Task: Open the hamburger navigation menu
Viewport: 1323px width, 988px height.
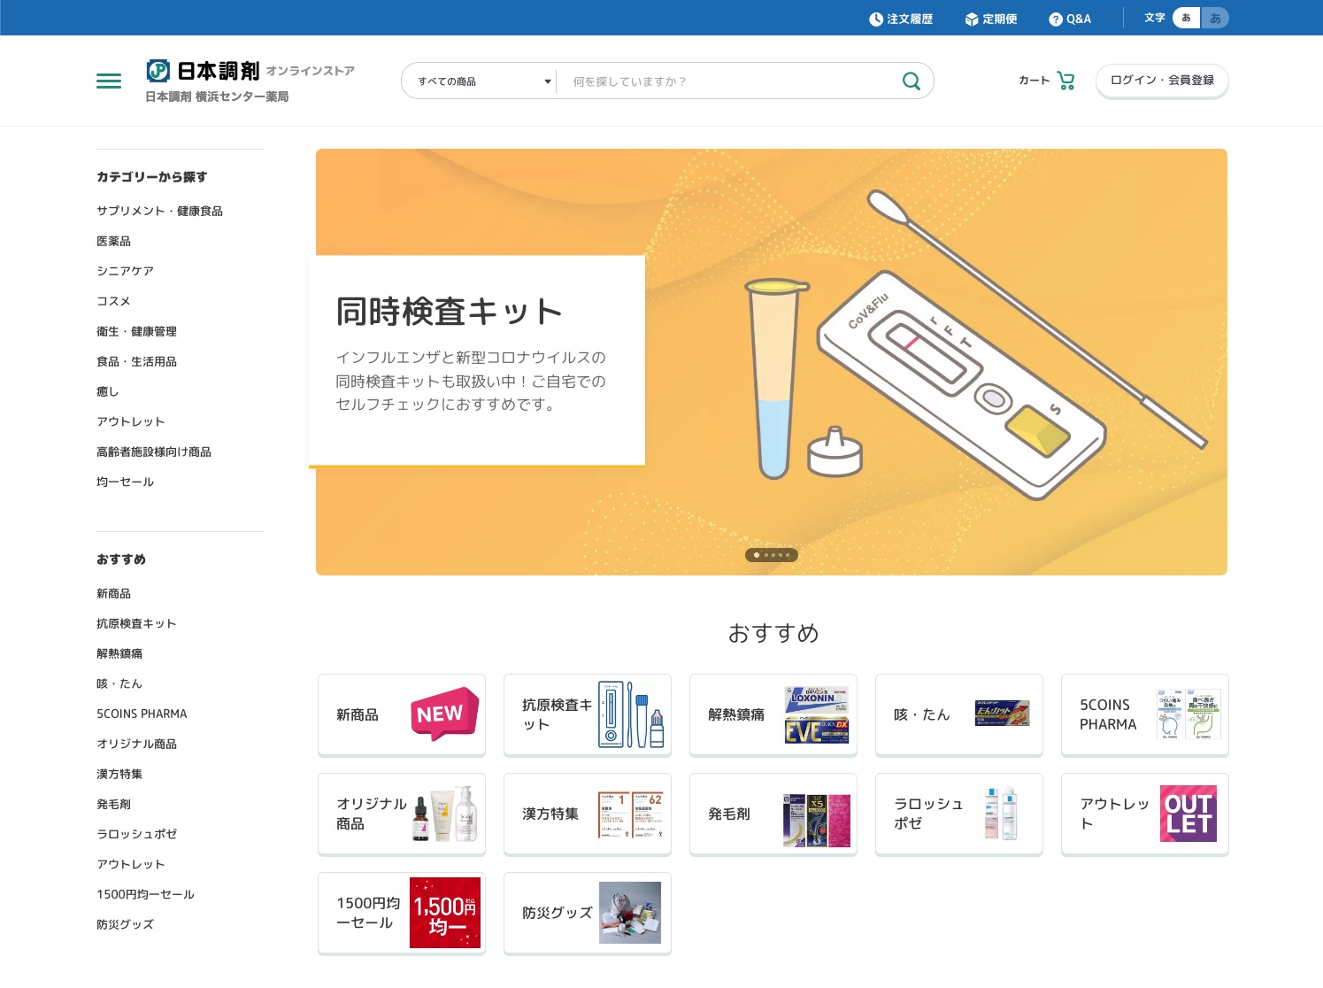Action: pyautogui.click(x=108, y=81)
